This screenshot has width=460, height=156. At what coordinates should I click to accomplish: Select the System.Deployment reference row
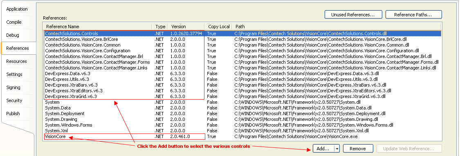[x=242, y=114]
